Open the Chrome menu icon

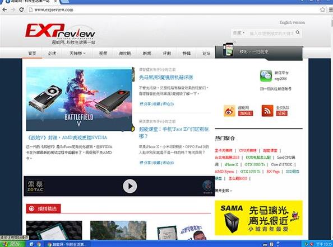click(x=331, y=9)
